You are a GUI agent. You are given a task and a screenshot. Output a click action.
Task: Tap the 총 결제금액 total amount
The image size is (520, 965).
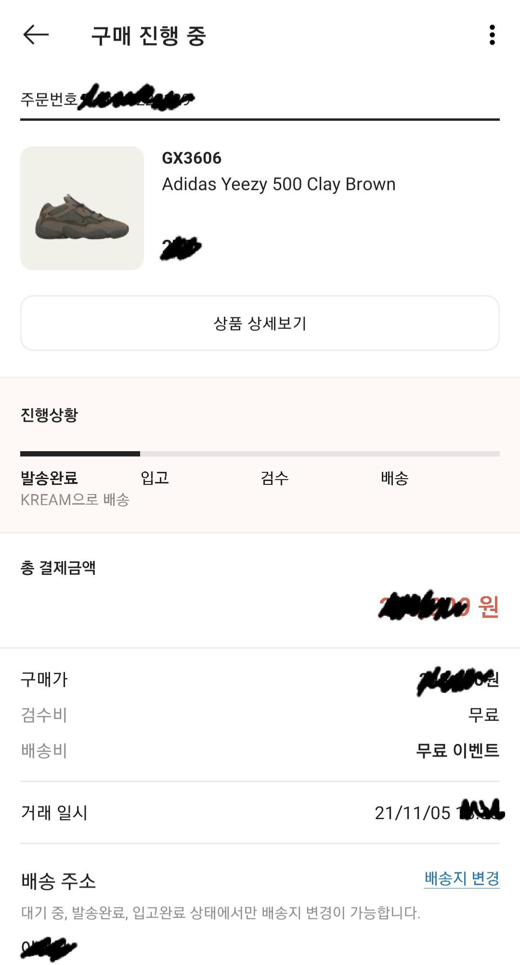(x=439, y=606)
